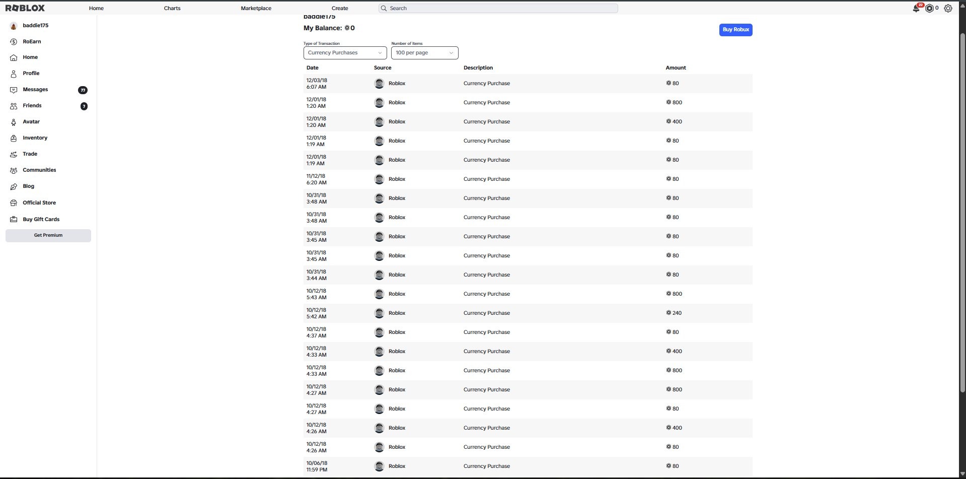966x479 pixels.
Task: Open the Number of Items dropdown
Action: pyautogui.click(x=424, y=53)
